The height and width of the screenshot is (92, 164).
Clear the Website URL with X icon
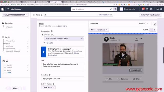pyautogui.click(x=82, y=38)
